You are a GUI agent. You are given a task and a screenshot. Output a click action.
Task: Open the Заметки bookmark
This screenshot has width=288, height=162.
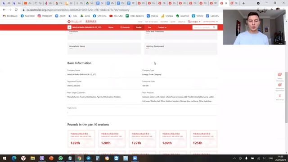[182, 16]
